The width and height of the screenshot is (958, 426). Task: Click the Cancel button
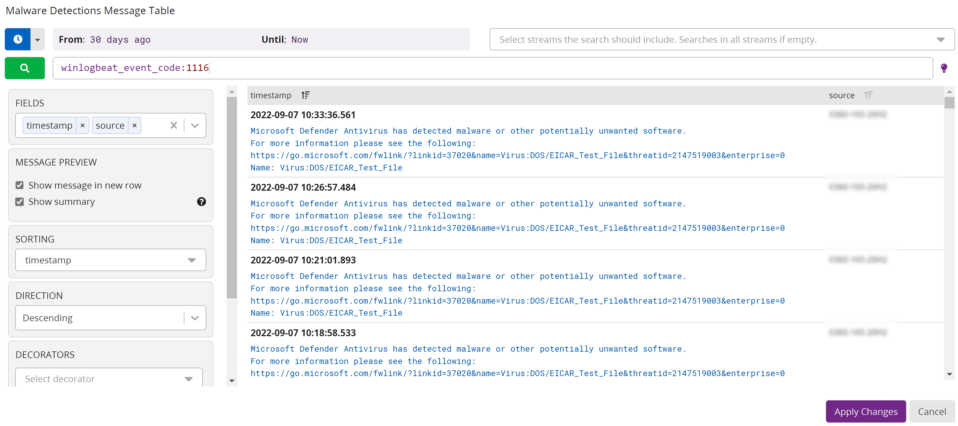click(x=932, y=412)
